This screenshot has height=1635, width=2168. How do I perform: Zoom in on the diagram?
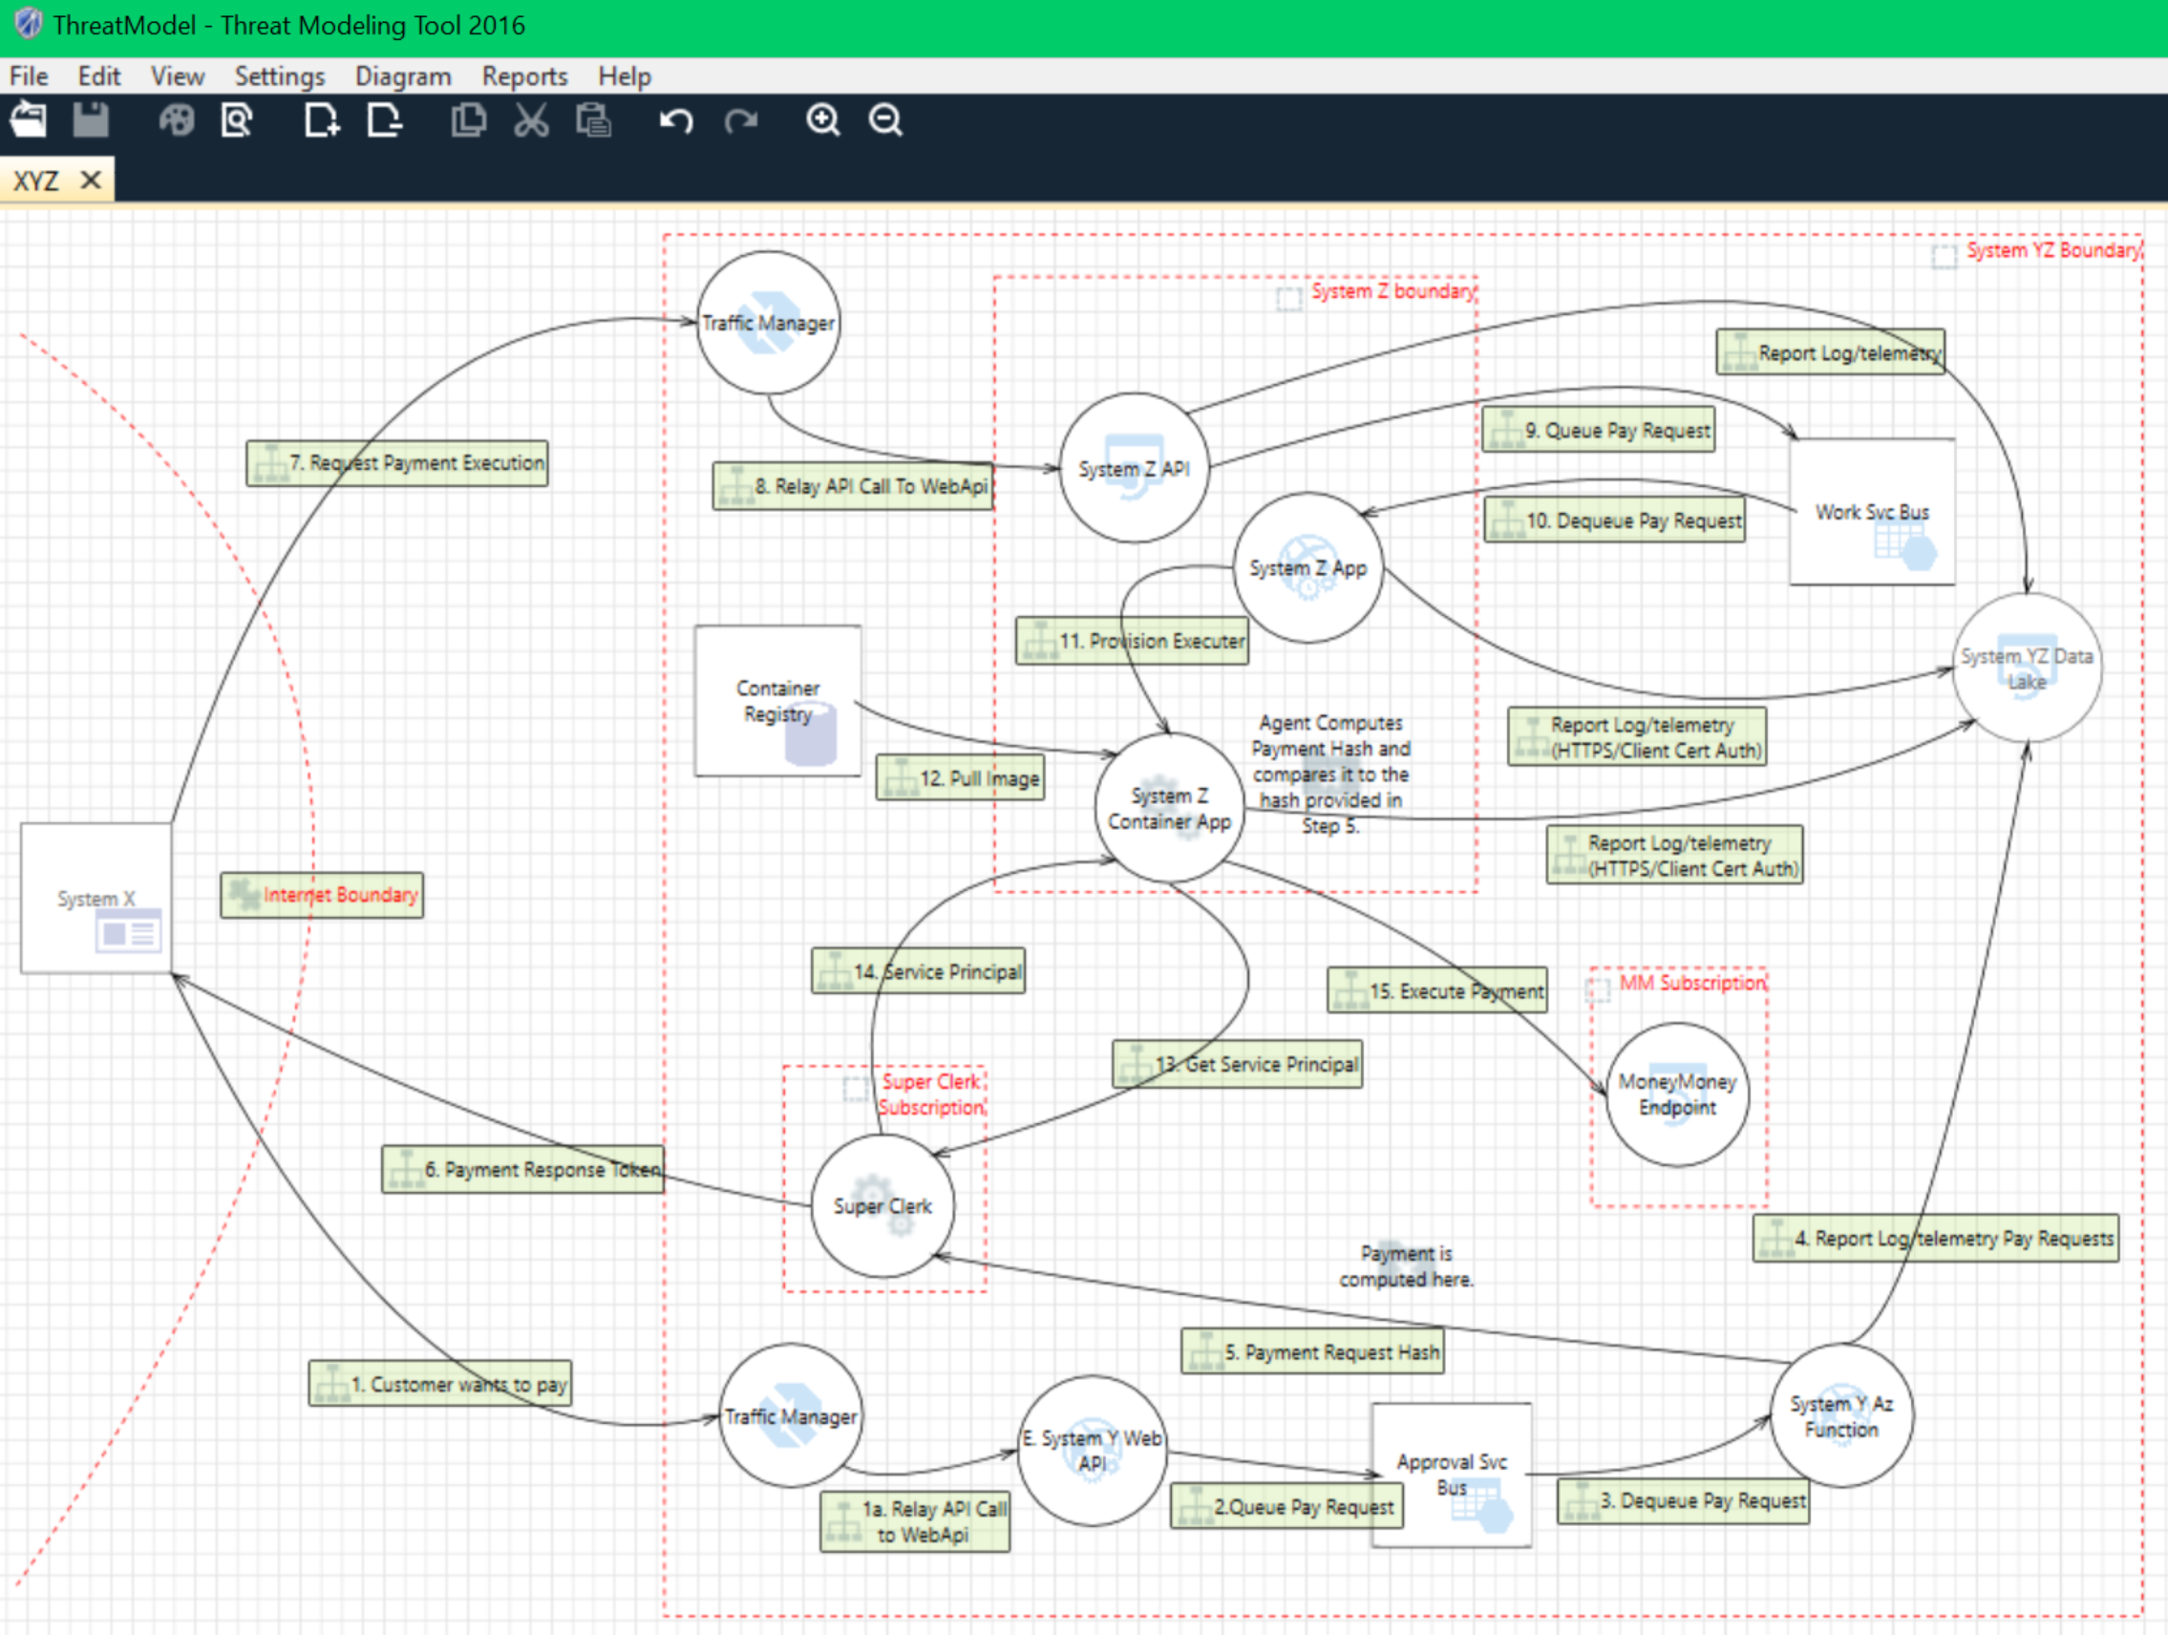coord(823,120)
